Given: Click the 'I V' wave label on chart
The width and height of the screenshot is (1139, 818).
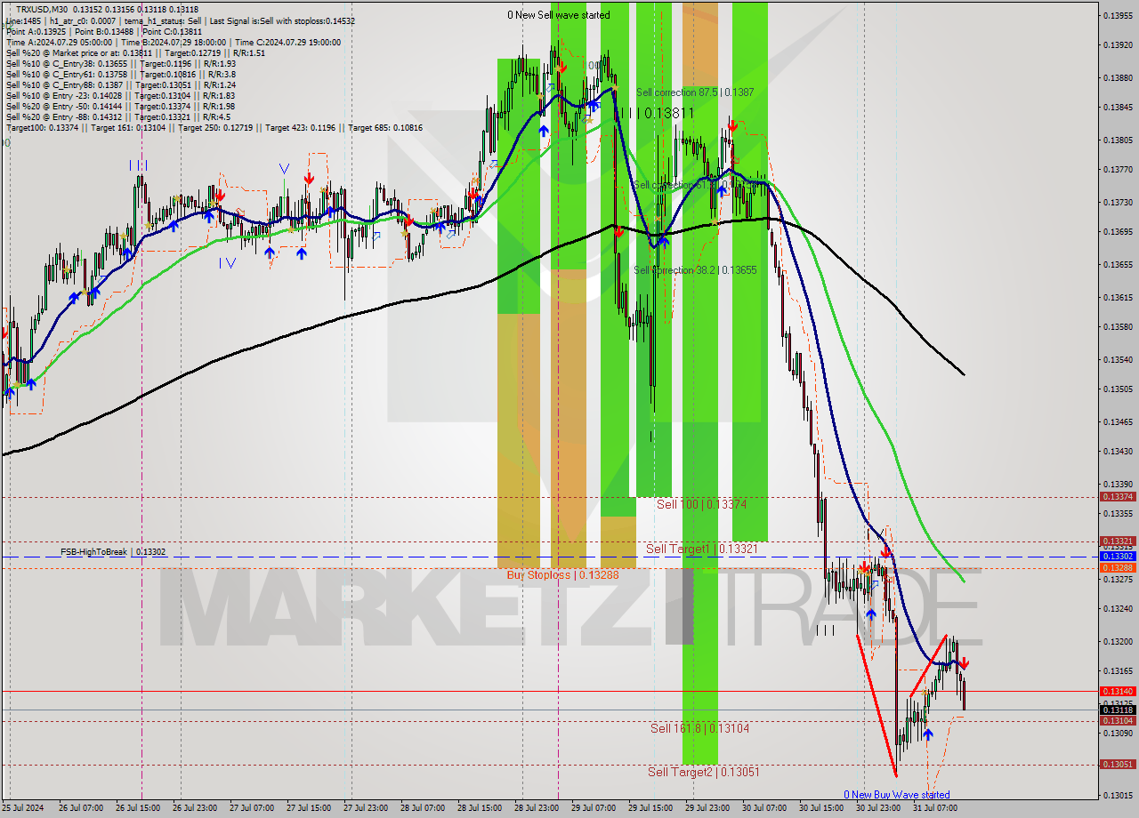Looking at the screenshot, I should click(228, 262).
